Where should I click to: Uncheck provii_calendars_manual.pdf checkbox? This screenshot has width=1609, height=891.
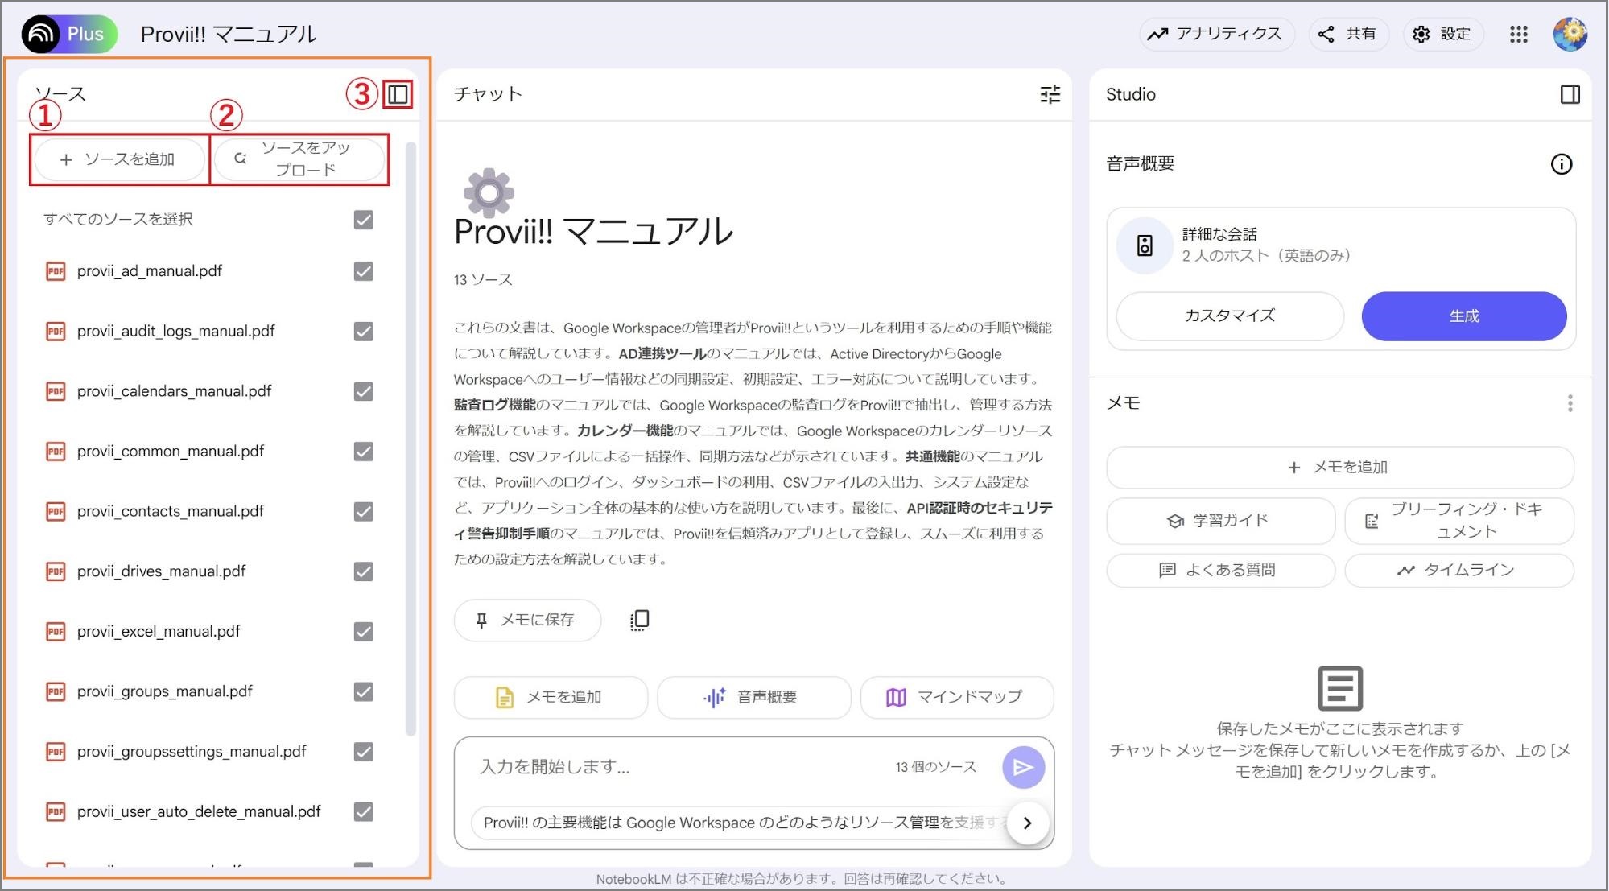(364, 391)
